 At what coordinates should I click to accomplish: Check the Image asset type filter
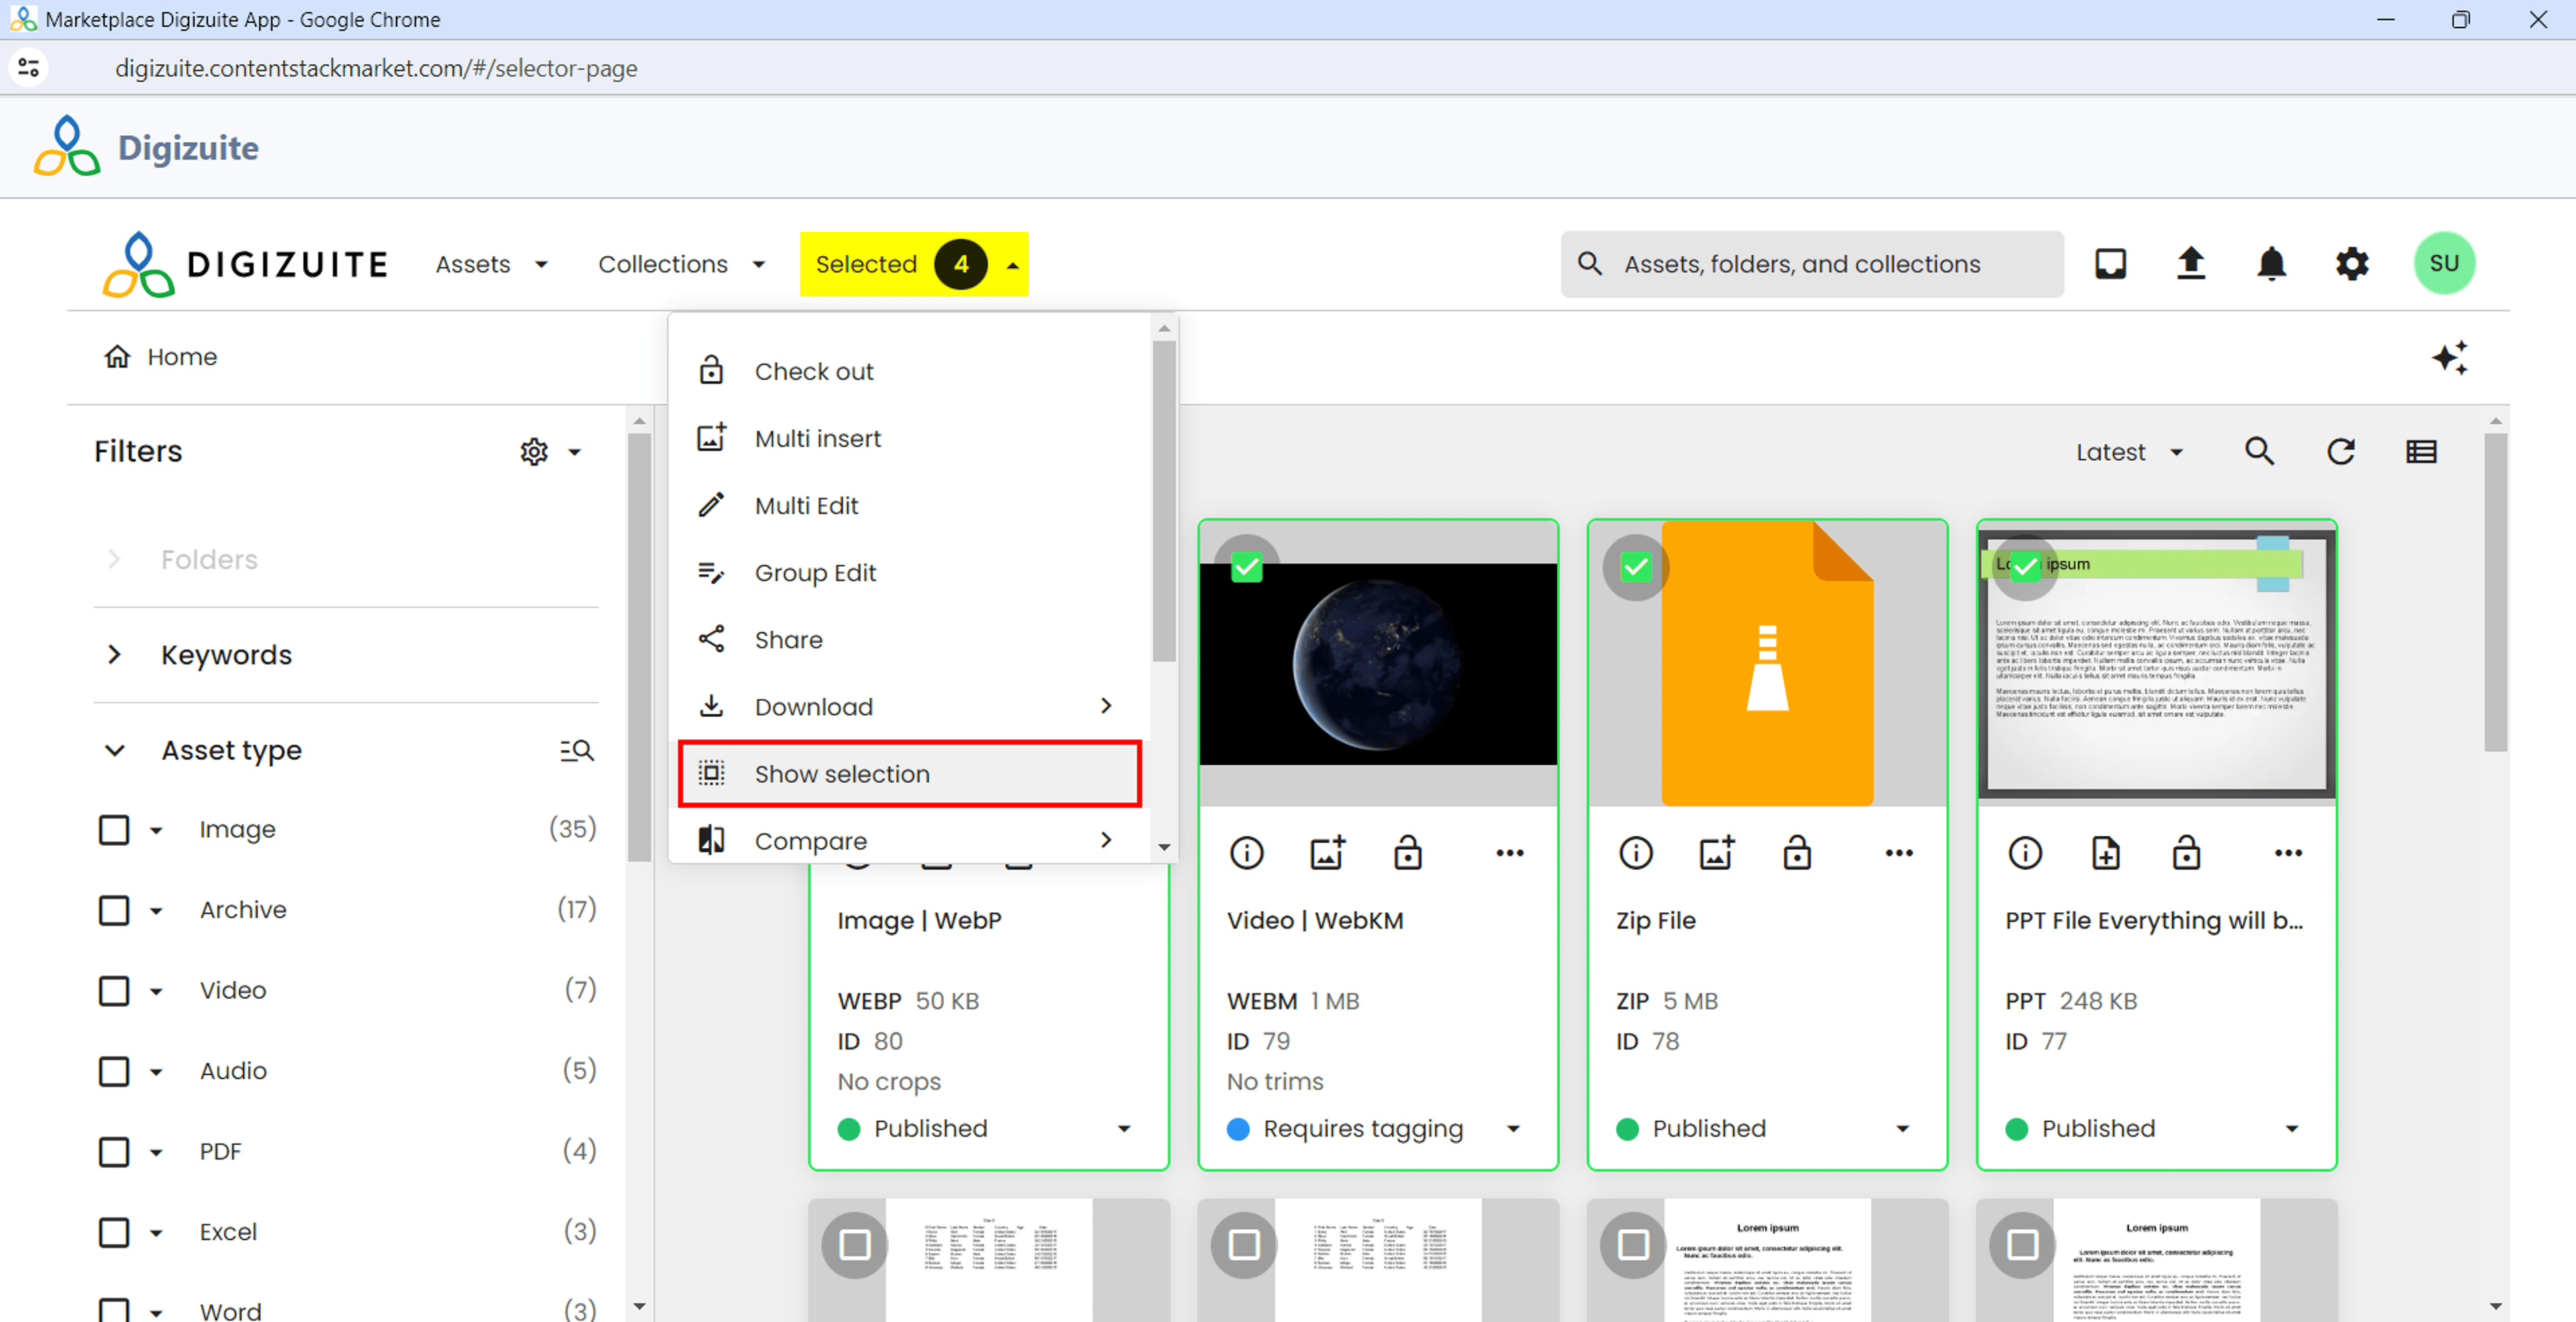click(114, 829)
